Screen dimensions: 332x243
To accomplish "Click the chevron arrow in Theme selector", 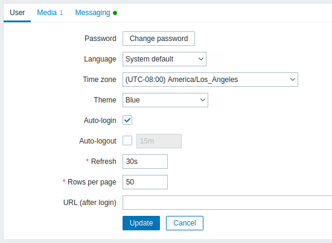I will [203, 100].
